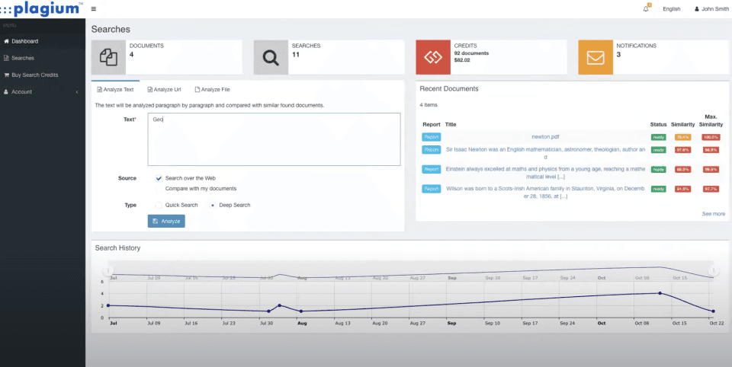Click the Documents stacked-pages icon tile

pyautogui.click(x=108, y=57)
